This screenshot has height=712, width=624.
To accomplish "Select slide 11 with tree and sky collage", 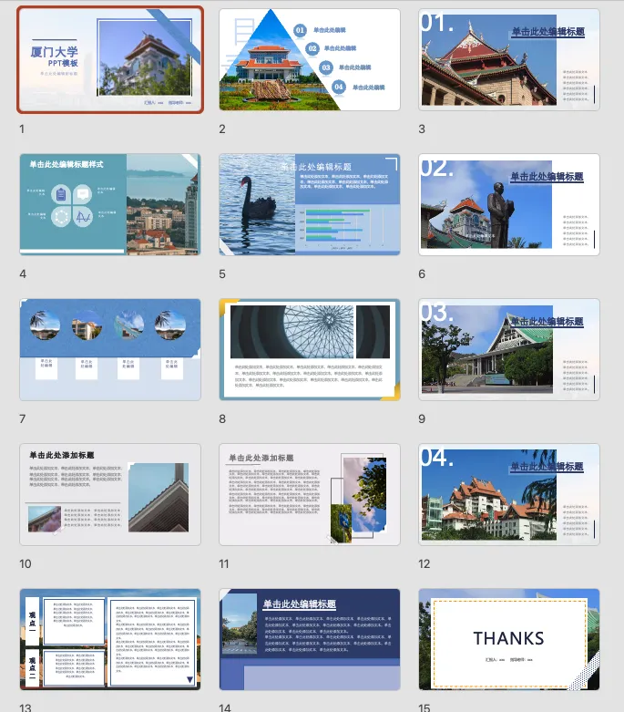I will pyautogui.click(x=310, y=494).
